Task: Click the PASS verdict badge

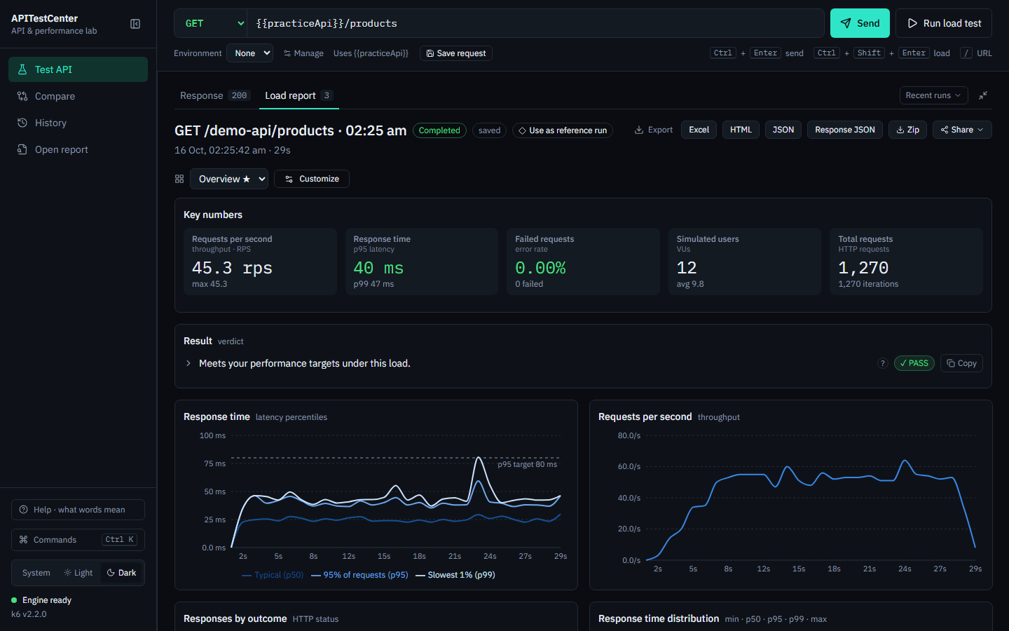Action: (x=914, y=363)
